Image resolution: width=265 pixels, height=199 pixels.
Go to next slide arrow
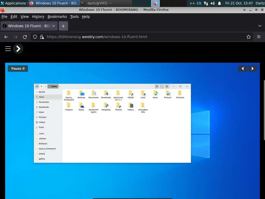pos(253,68)
